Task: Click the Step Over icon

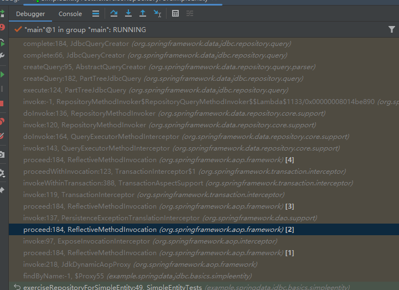Action: pyautogui.click(x=114, y=13)
